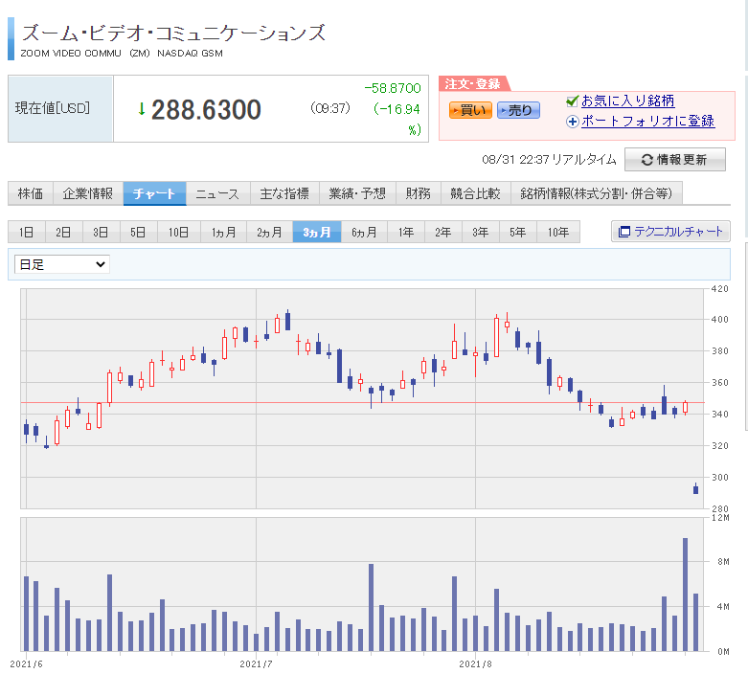The image size is (748, 674).
Task: Select the 3日 chart range
Action: pyautogui.click(x=102, y=232)
